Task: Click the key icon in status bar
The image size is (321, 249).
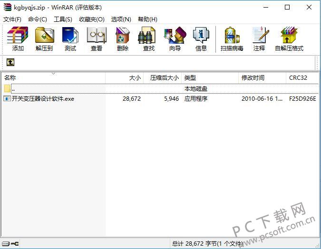Action: tap(15, 243)
